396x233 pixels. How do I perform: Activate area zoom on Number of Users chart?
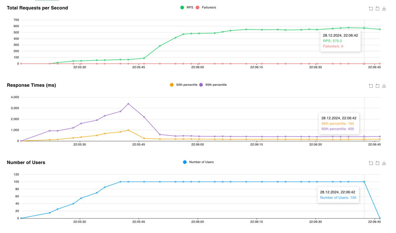(x=371, y=163)
